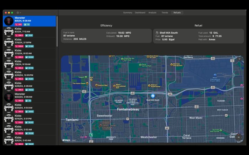
Task: Select Kicks refuel from 6/20/24, 4:54 AM
Action: tap(30, 108)
